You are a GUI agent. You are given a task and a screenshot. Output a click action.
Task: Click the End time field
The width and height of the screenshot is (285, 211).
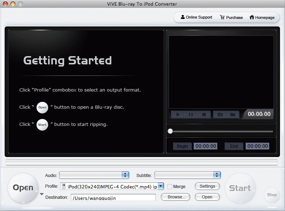257,146
